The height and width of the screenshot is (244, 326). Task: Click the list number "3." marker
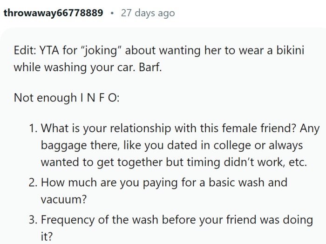[x=33, y=219]
